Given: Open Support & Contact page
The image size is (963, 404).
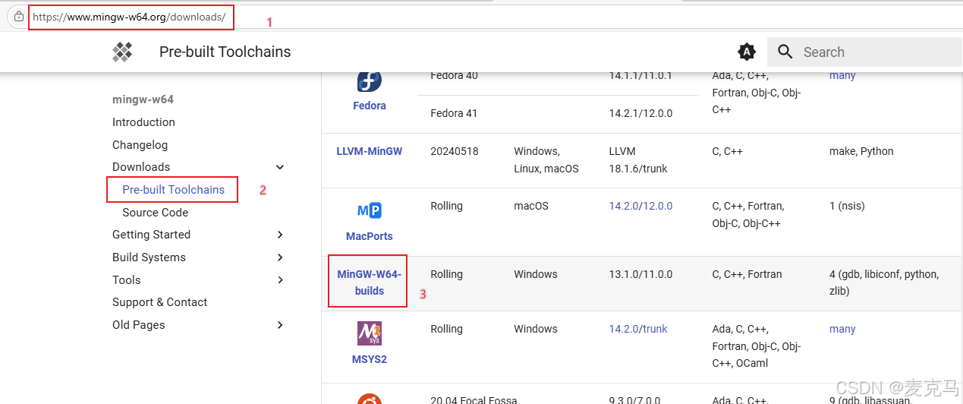Looking at the screenshot, I should tap(159, 302).
